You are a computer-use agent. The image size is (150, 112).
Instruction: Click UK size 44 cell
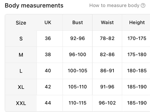(x=48, y=103)
